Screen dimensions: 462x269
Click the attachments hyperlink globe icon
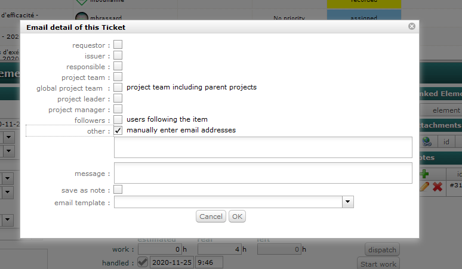coord(426,141)
